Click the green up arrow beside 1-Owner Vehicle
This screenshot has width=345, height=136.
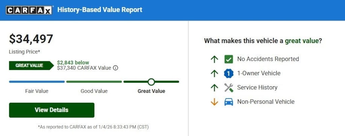(x=214, y=74)
